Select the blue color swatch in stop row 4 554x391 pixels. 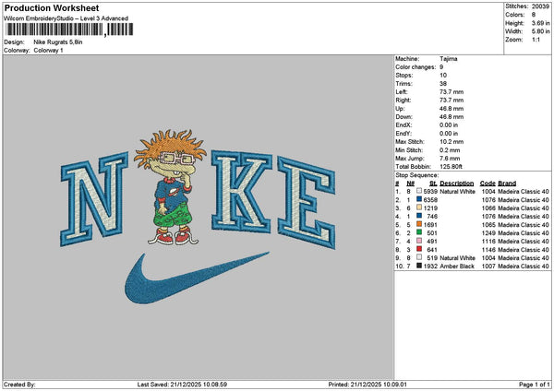(x=419, y=216)
